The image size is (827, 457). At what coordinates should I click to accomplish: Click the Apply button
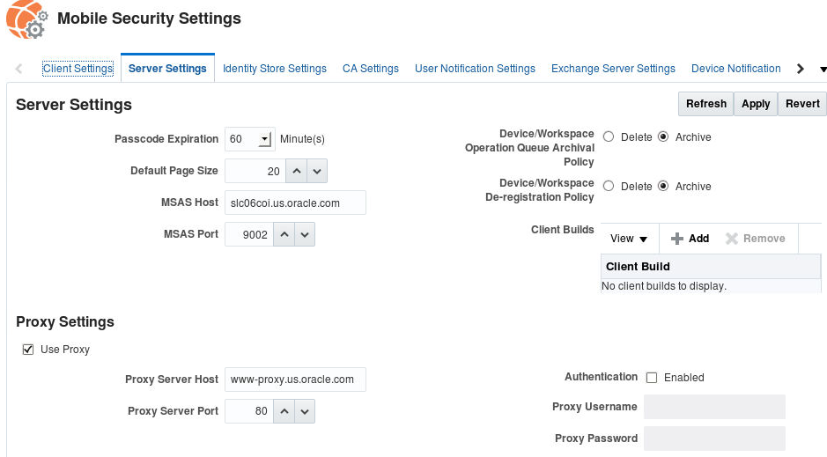pyautogui.click(x=756, y=104)
